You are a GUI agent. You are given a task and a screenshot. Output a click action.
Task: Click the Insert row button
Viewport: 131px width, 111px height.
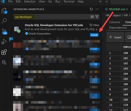coord(115,37)
